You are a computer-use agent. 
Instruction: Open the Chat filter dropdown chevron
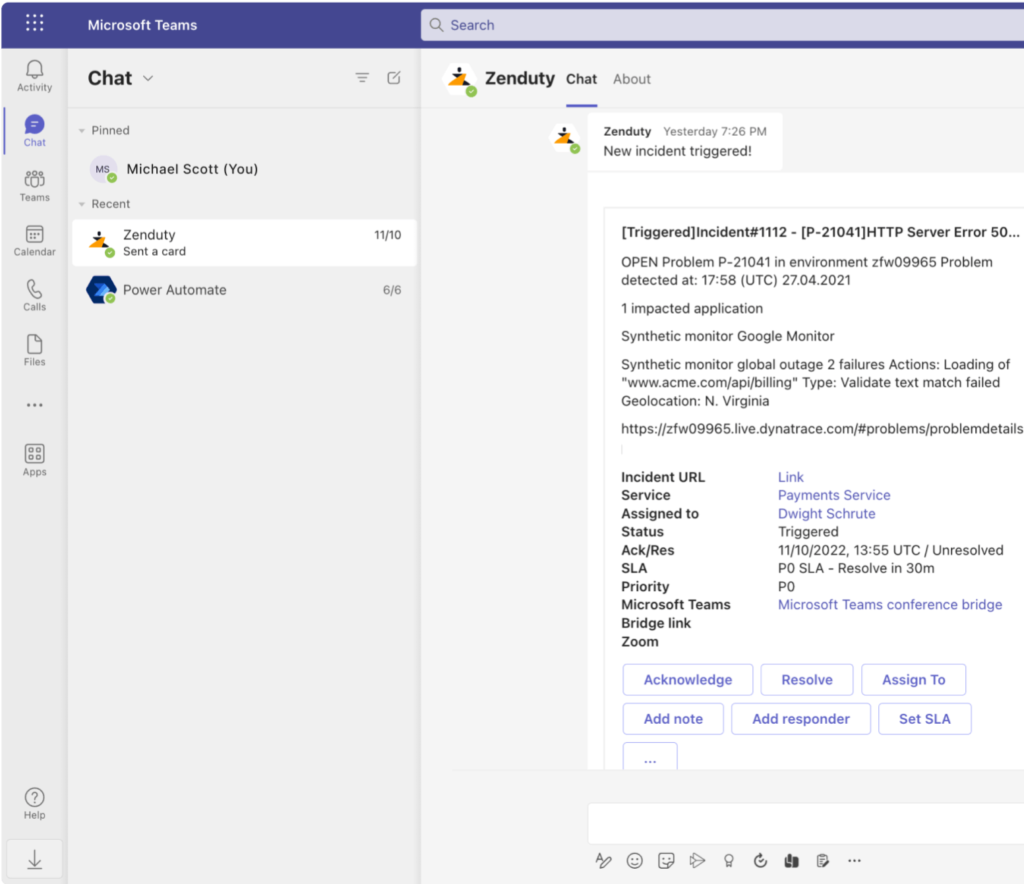click(148, 78)
